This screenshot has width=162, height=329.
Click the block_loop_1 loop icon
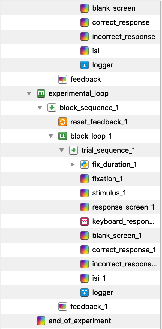[x=63, y=136]
